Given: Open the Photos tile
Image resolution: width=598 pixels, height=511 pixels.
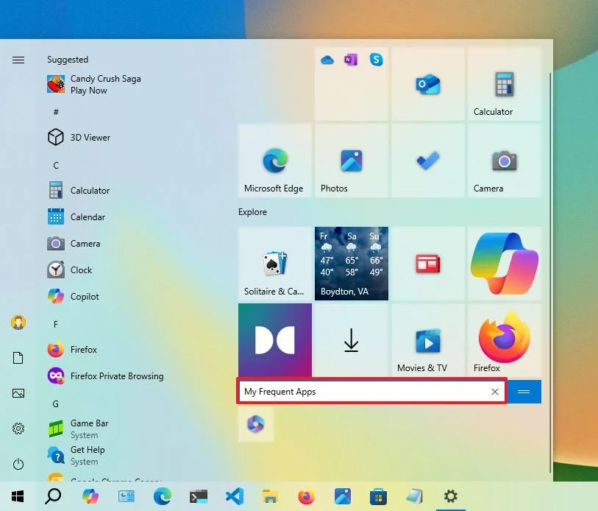Looking at the screenshot, I should 352,160.
